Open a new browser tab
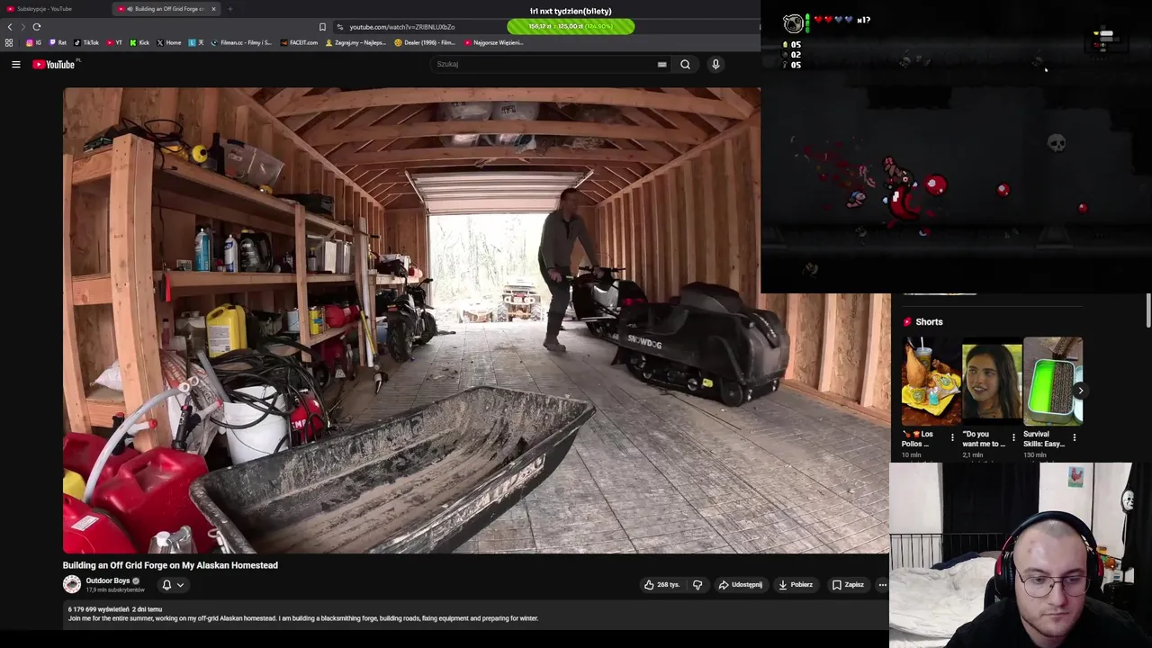Viewport: 1152px width, 648px height. 229,9
